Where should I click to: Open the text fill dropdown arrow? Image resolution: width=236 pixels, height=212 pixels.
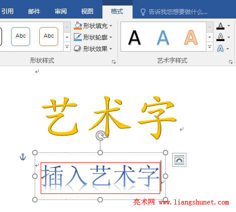229,26
